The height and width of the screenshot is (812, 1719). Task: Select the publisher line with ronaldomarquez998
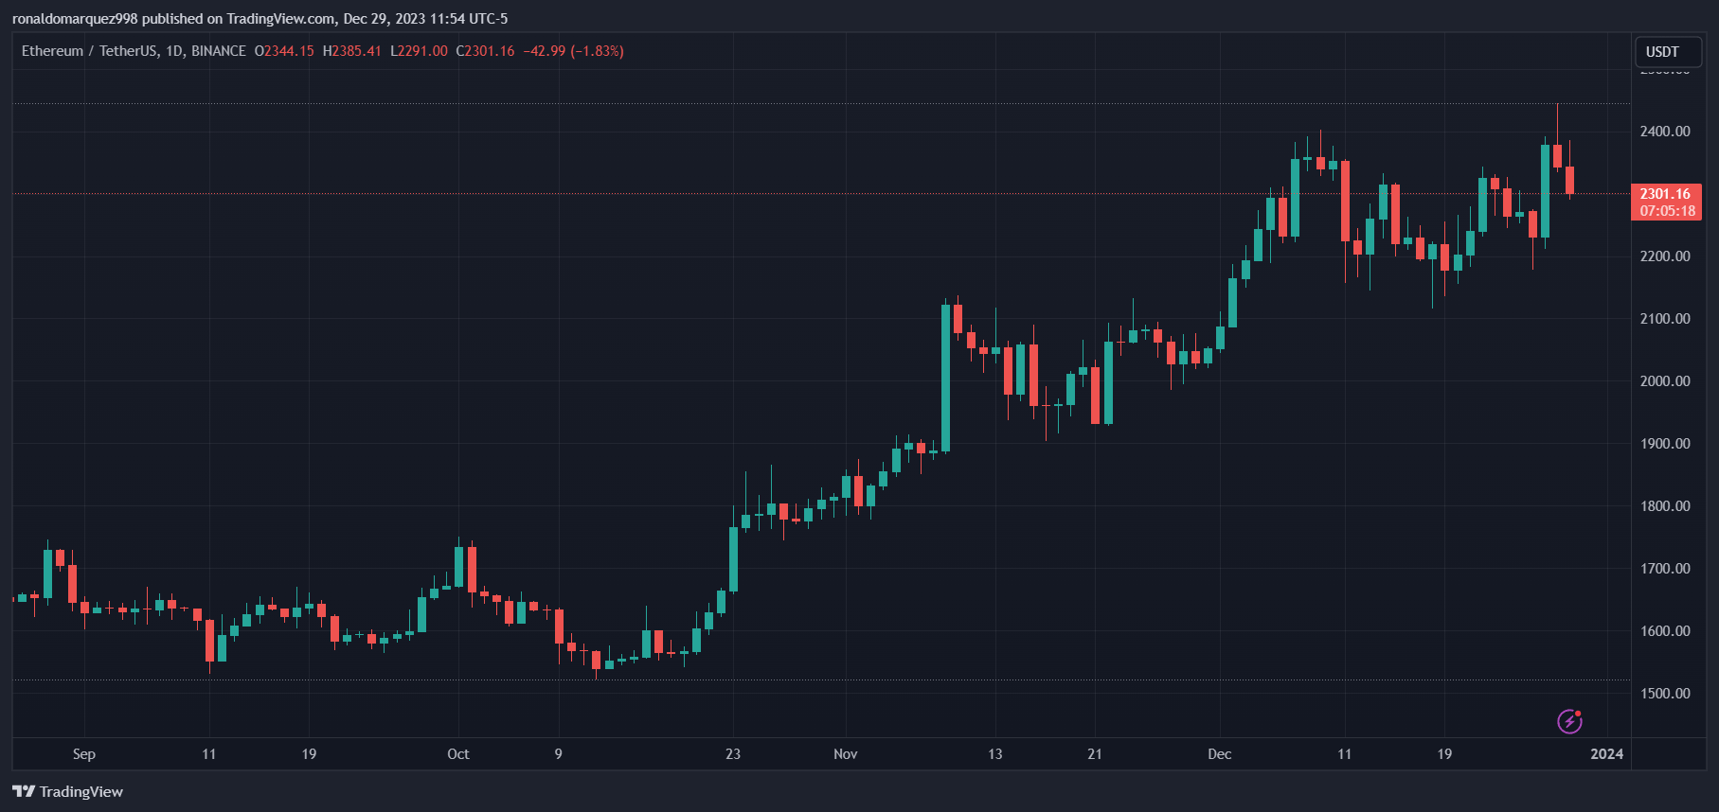tap(260, 18)
